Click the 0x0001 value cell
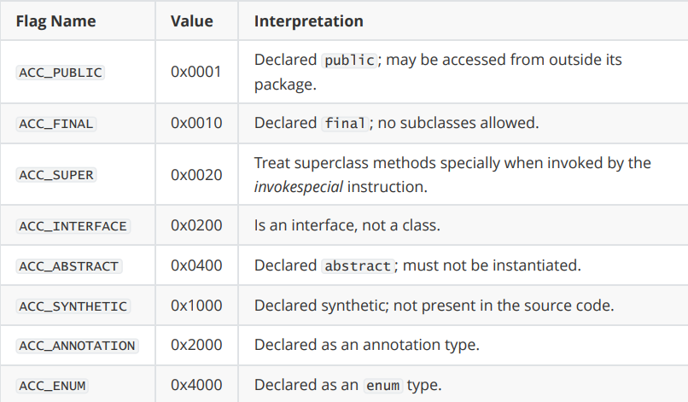688x402 pixels. (x=196, y=72)
